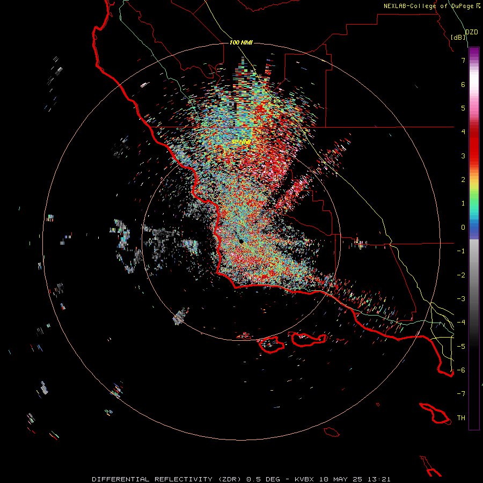Click the -2 dB scale label

tap(461, 275)
